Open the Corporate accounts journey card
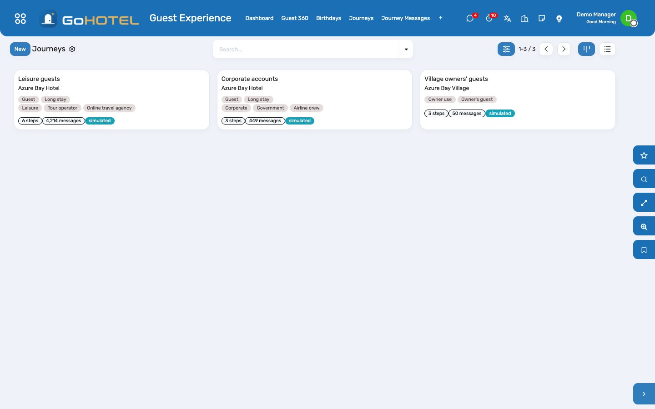This screenshot has height=409, width=655. (x=315, y=100)
